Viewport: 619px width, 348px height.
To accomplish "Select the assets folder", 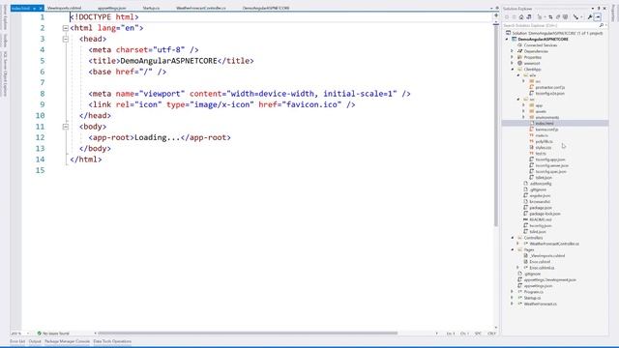I will (541, 111).
